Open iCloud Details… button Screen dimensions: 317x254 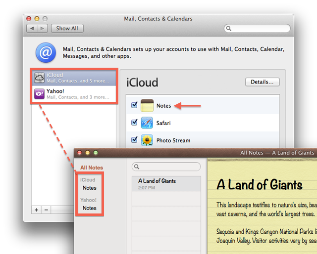[x=263, y=82]
